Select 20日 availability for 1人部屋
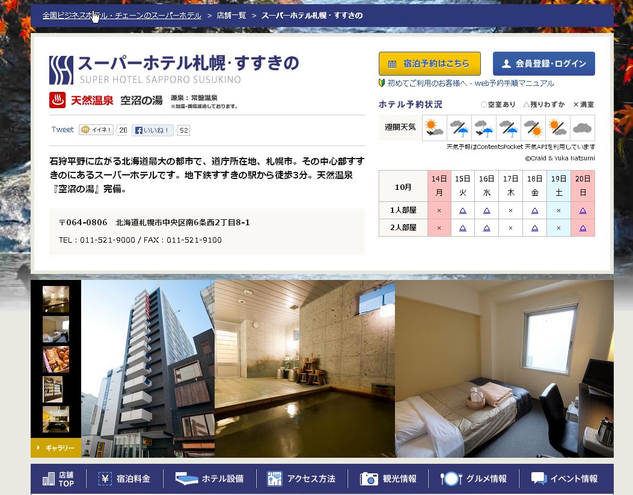Viewport: 633px width, 495px height. [x=583, y=210]
